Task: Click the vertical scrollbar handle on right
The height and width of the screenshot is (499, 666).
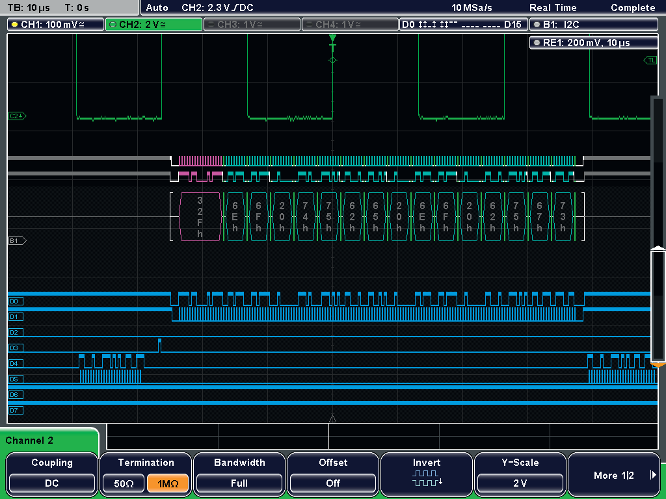Action: (x=658, y=305)
